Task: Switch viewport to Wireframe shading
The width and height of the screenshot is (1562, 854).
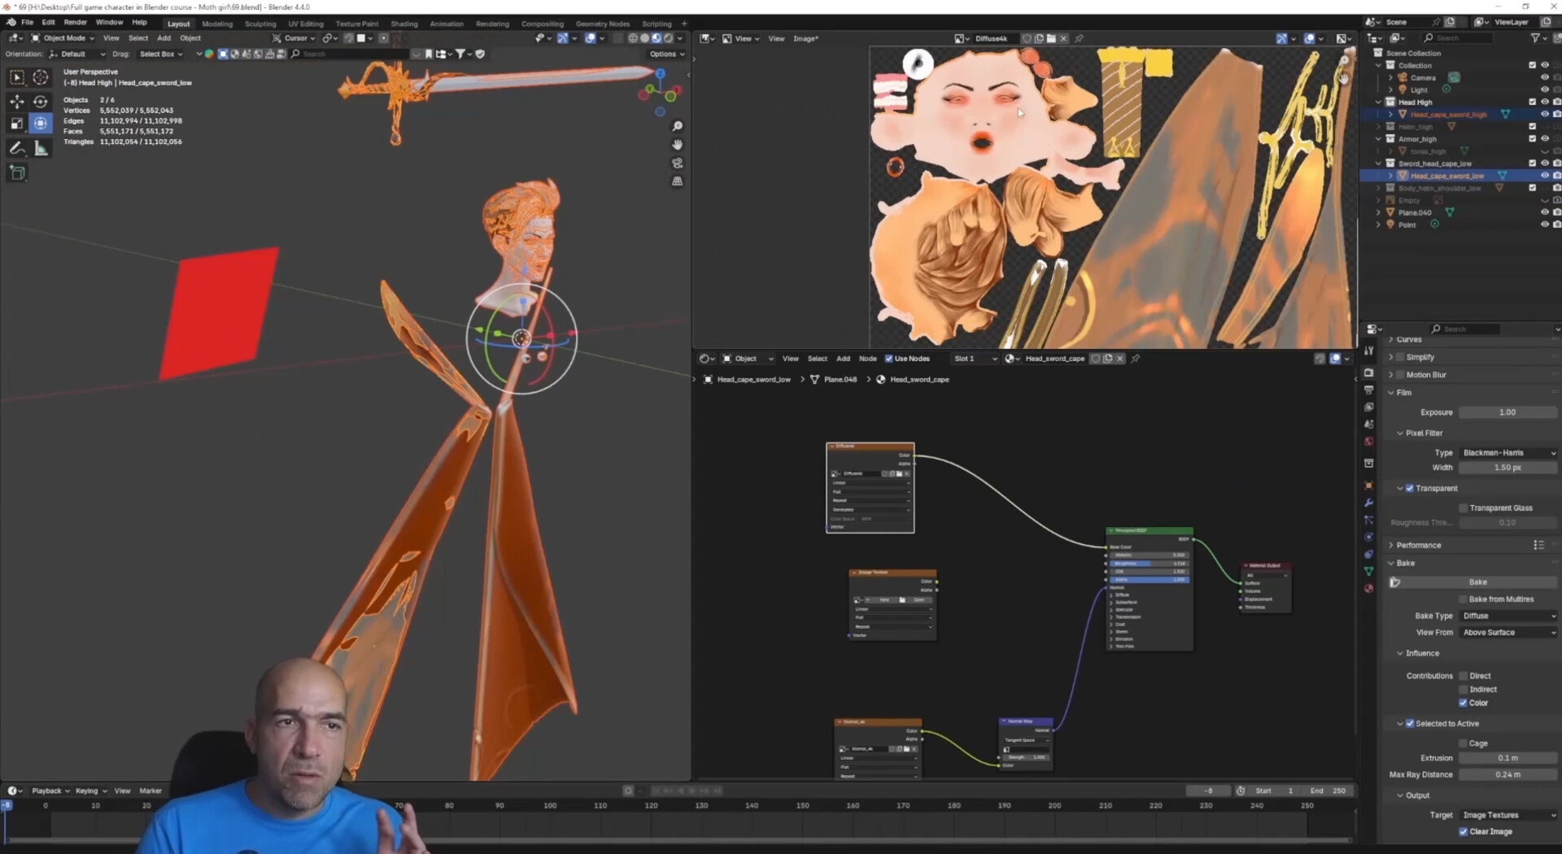Action: tap(633, 38)
